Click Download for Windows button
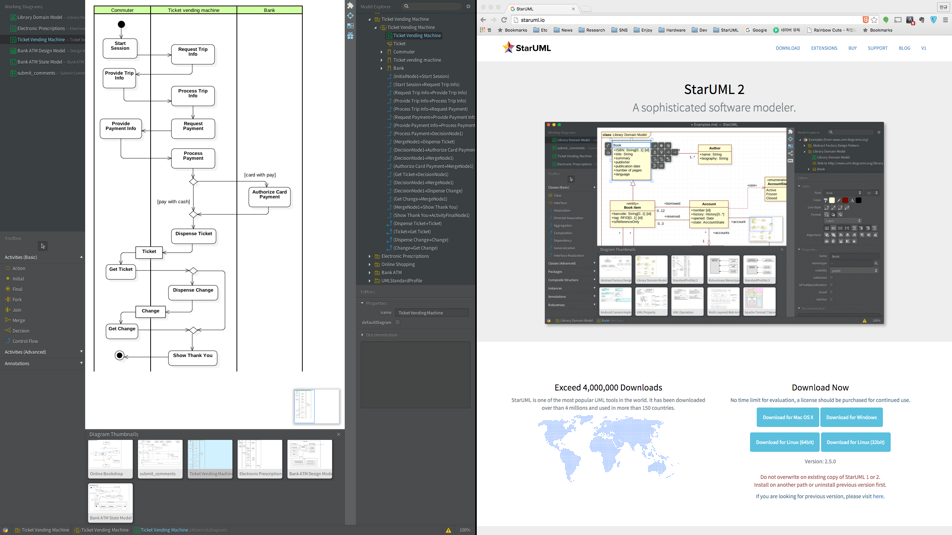The height and width of the screenshot is (535, 952). tap(851, 418)
